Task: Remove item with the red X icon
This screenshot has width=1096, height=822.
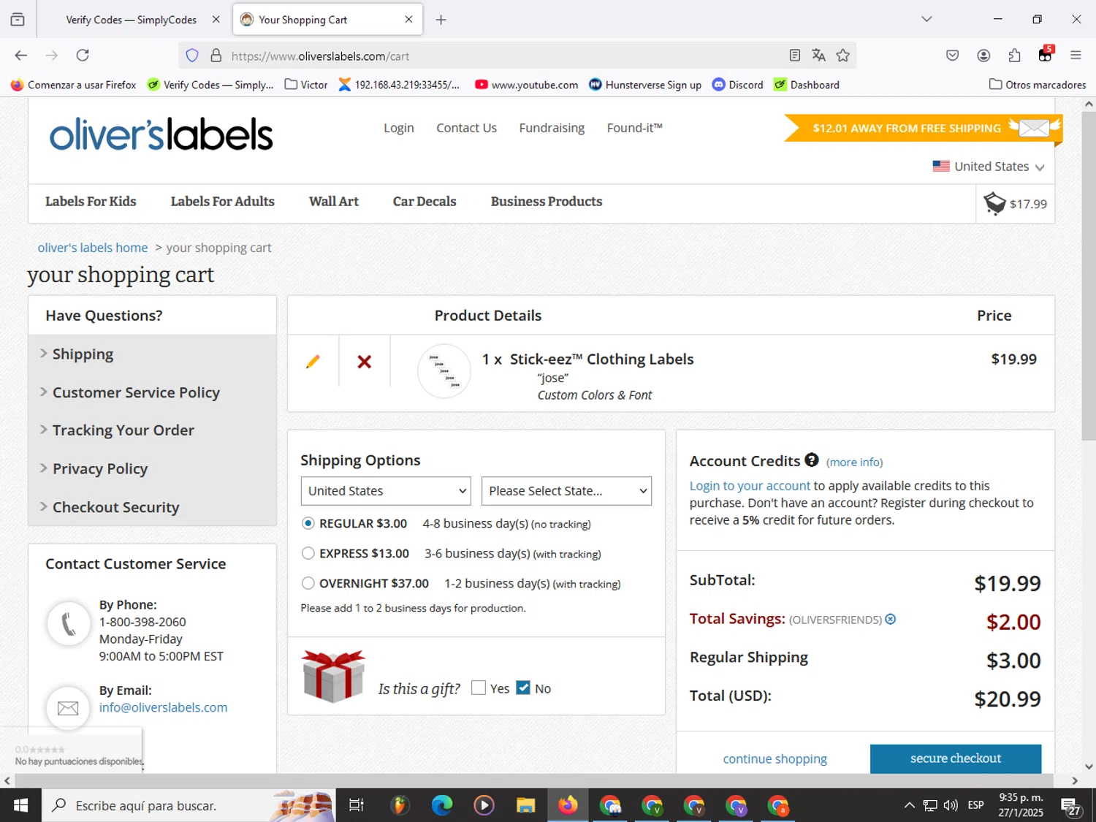Action: (x=364, y=362)
